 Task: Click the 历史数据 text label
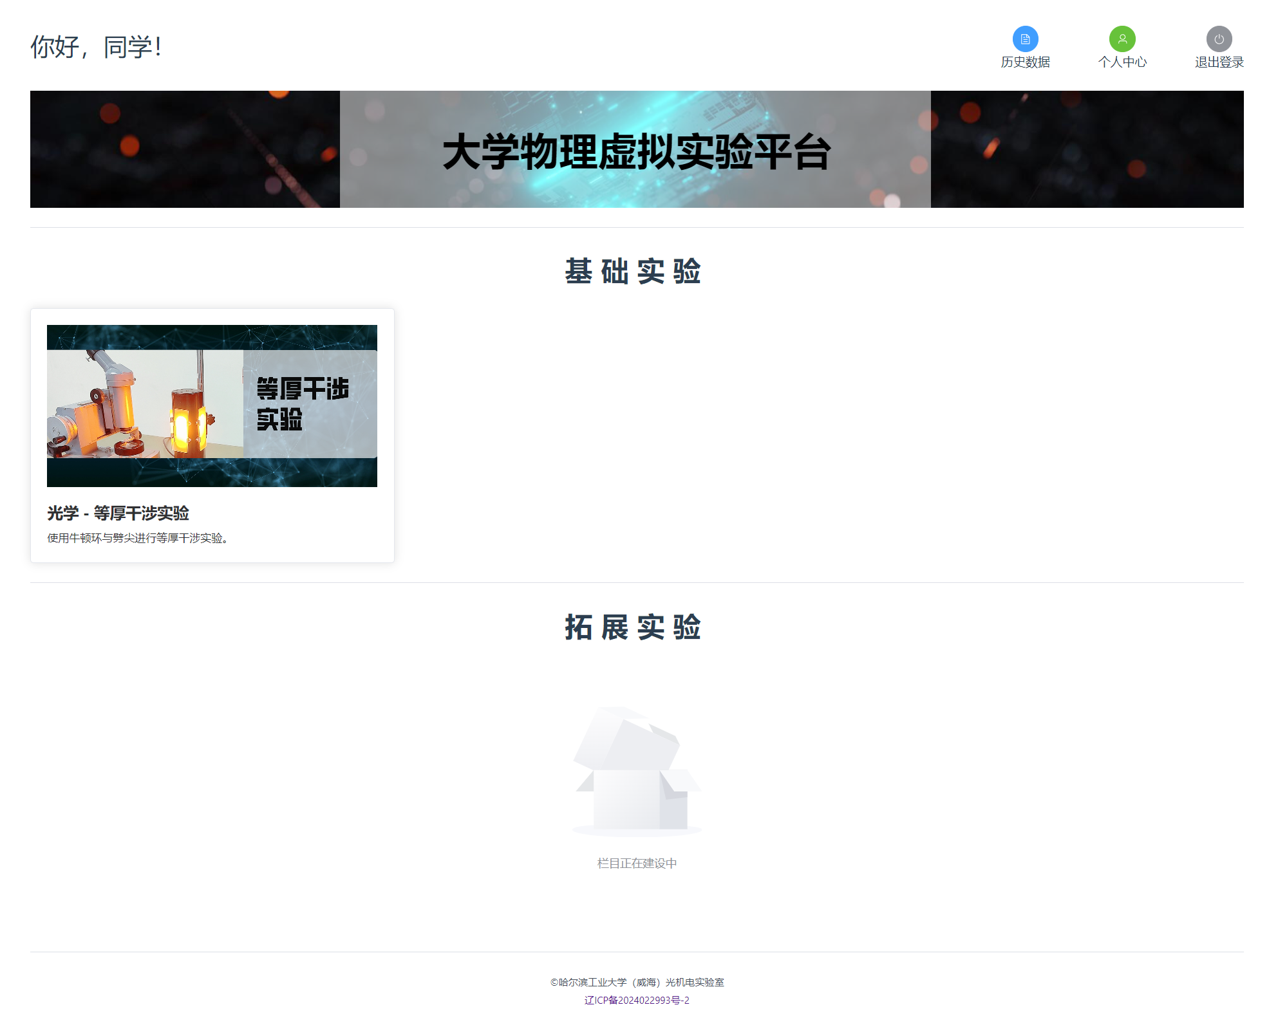1025,62
